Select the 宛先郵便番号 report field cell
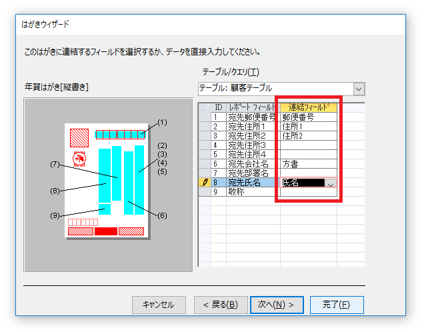The width and height of the screenshot is (424, 332). tap(253, 117)
